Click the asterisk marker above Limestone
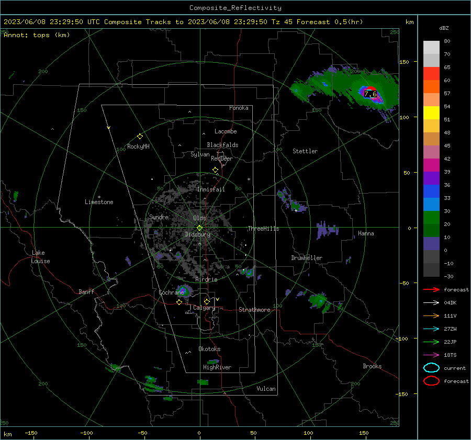This screenshot has height=440, width=471. pyautogui.click(x=99, y=197)
